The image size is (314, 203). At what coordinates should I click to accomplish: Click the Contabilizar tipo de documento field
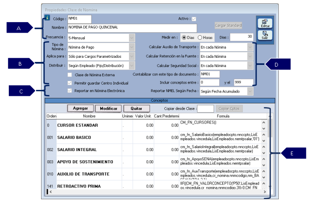210,74
